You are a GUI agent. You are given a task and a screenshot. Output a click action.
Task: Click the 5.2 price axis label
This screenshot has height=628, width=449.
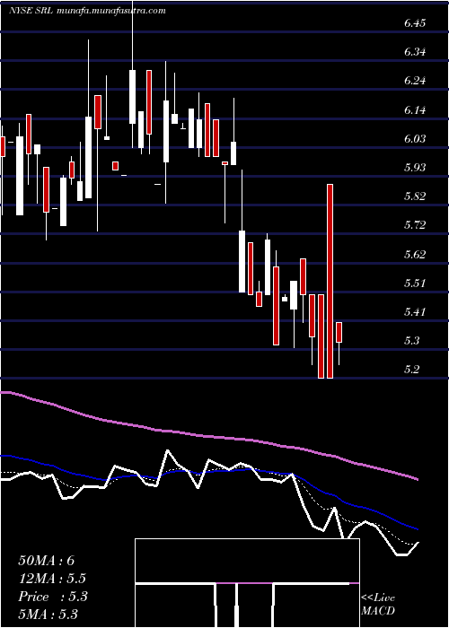click(411, 370)
